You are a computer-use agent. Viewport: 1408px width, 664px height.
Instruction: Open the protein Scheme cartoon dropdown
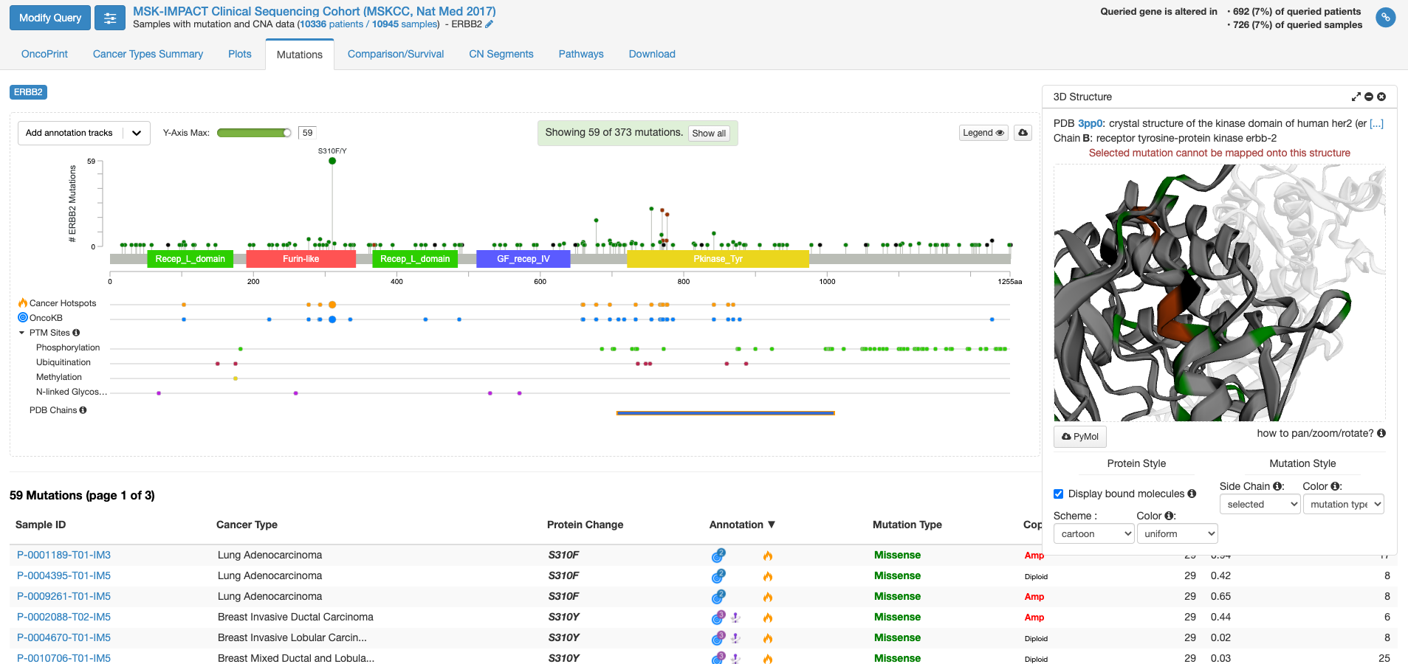[x=1093, y=533]
